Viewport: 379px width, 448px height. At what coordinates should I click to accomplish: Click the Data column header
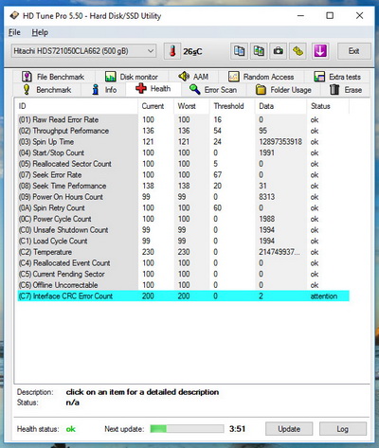click(x=280, y=106)
